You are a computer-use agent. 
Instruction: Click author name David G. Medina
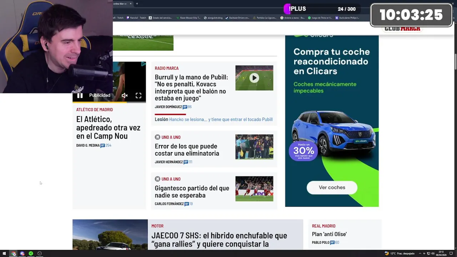88,146
